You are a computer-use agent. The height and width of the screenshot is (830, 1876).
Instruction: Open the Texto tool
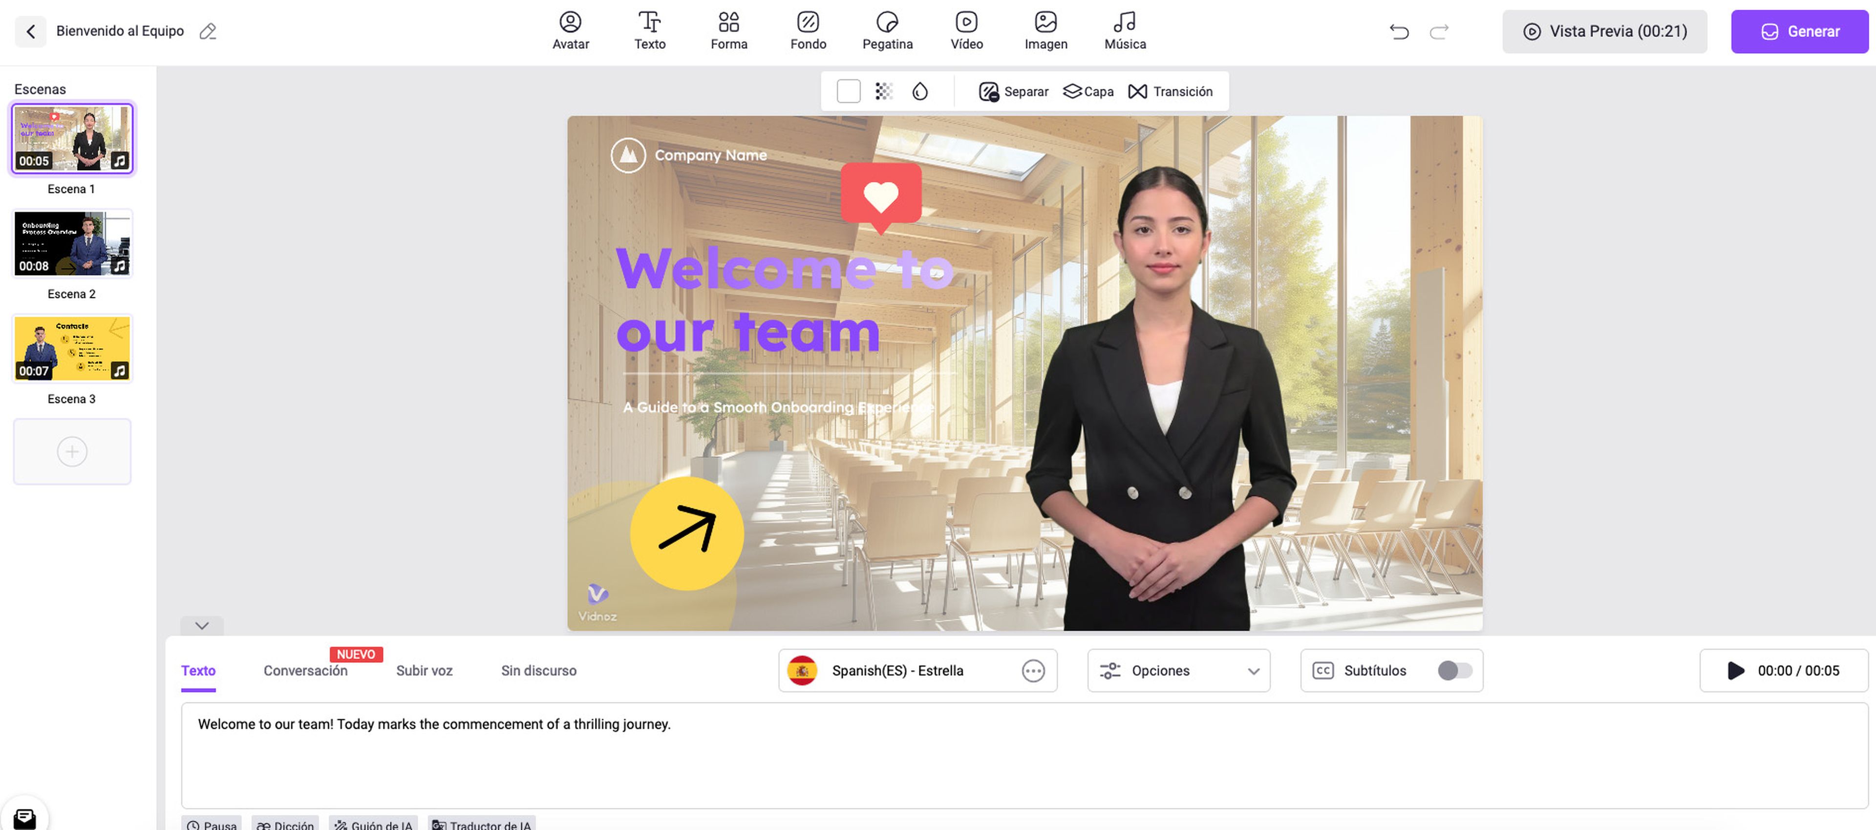[650, 31]
